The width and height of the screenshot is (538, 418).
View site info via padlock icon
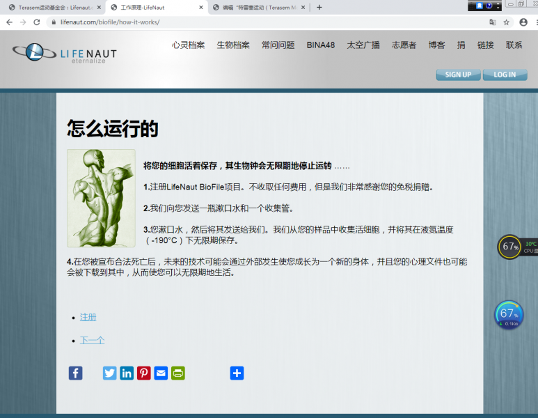(x=54, y=22)
